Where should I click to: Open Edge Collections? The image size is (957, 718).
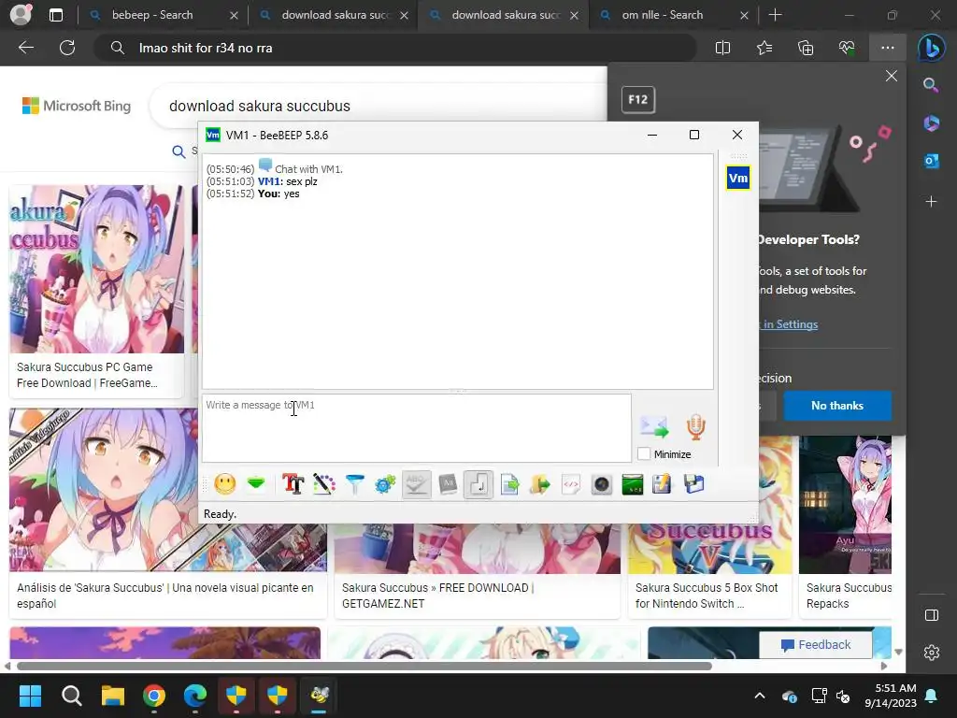pos(806,48)
